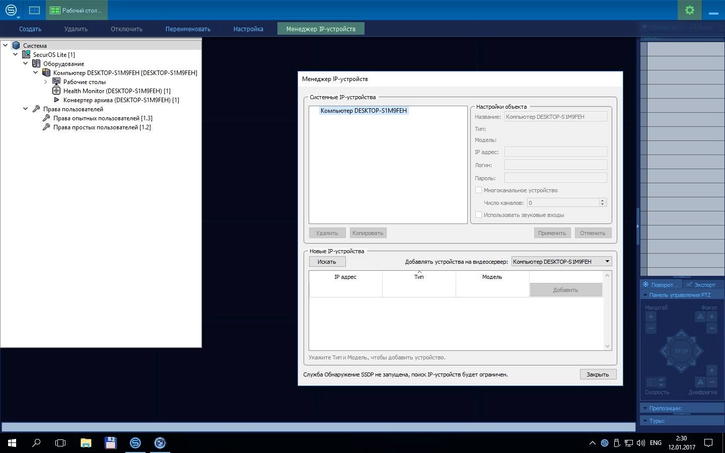This screenshot has width=725, height=453.
Task: Click the volume icon in system tray
Action: 640,443
